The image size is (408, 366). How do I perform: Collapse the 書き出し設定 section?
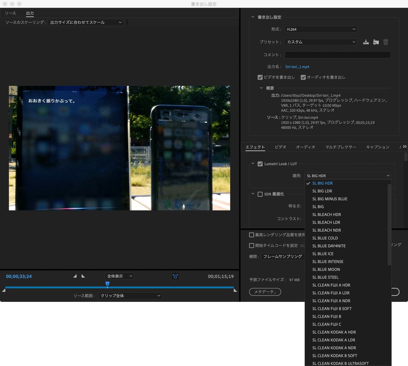click(x=253, y=17)
